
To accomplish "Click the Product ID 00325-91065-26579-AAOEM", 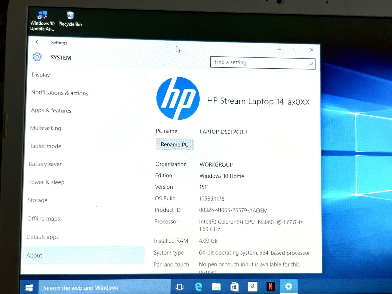I will point(233,210).
